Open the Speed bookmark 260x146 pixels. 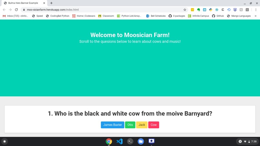[x=37, y=16]
